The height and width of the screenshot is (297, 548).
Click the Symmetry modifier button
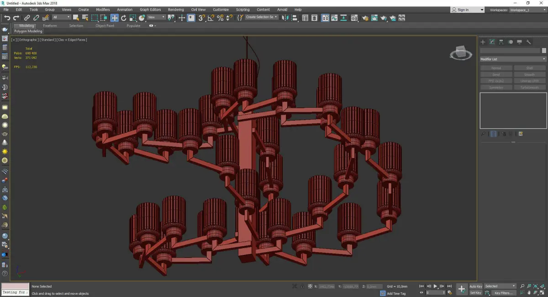pyautogui.click(x=496, y=87)
